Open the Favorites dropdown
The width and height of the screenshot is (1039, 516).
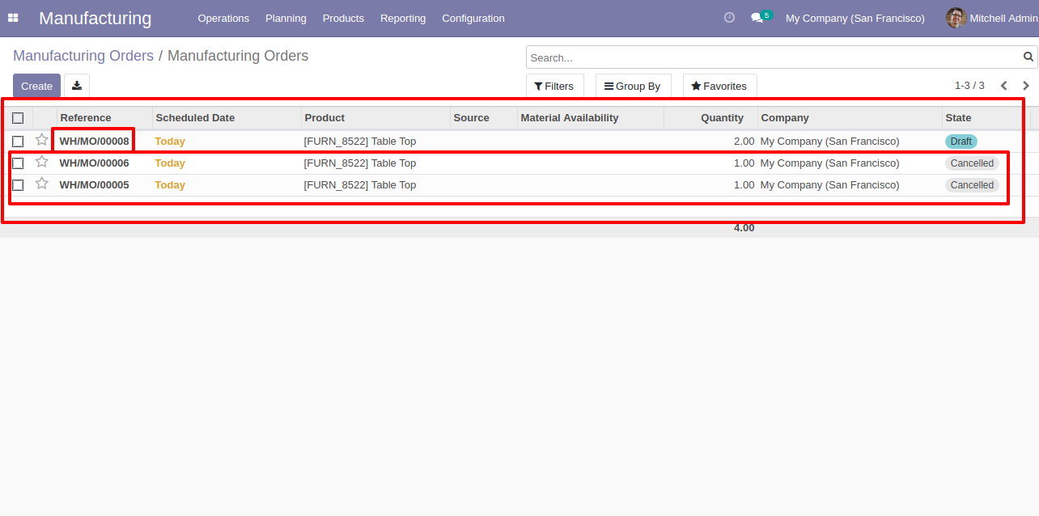click(x=719, y=86)
